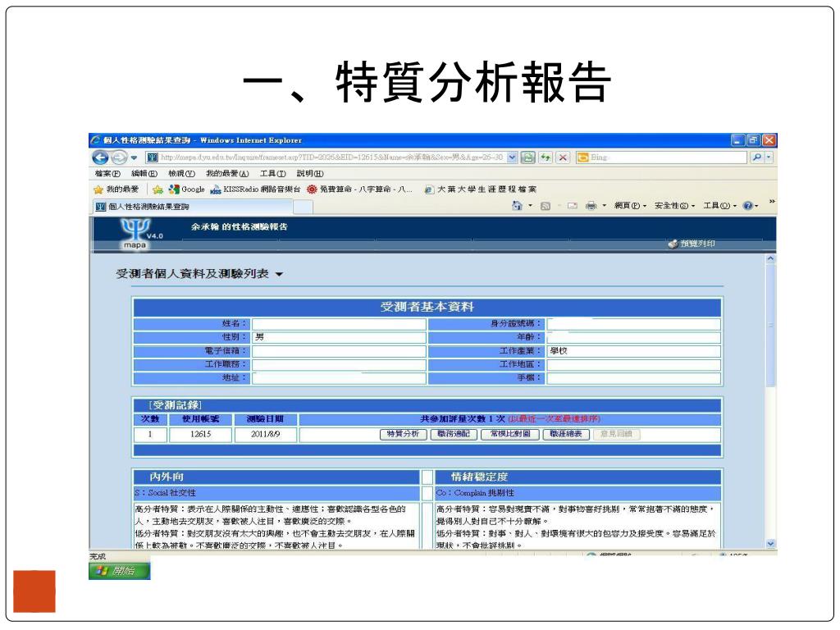The width and height of the screenshot is (840, 630).
Task: Click the 姓名 value field
Action: (339, 324)
